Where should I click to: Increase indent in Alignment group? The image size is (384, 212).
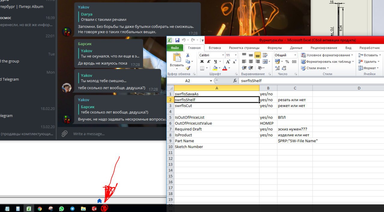click(x=251, y=68)
